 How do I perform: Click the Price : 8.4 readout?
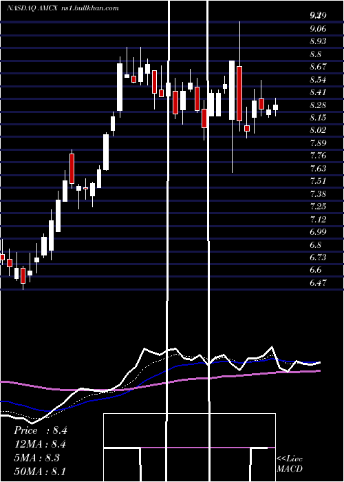pos(40,431)
